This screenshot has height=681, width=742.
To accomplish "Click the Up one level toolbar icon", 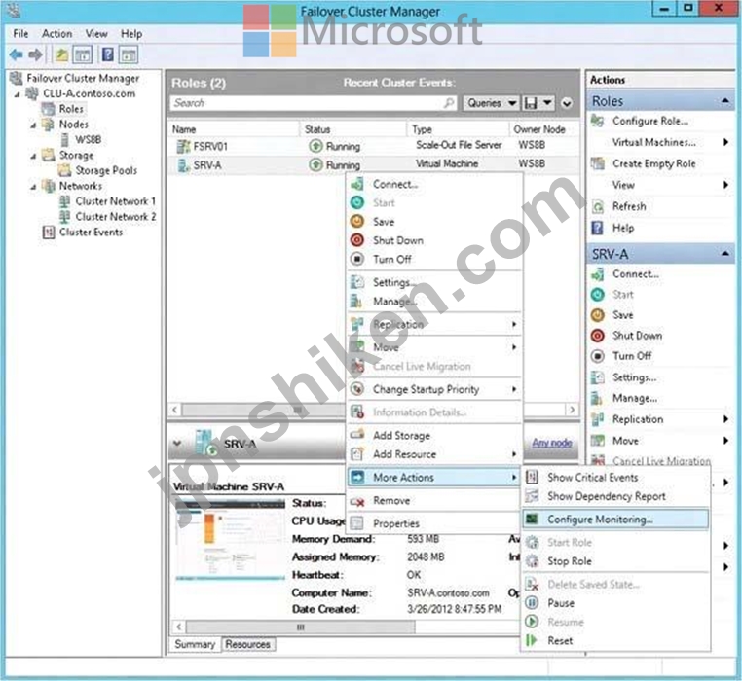I will coord(61,54).
